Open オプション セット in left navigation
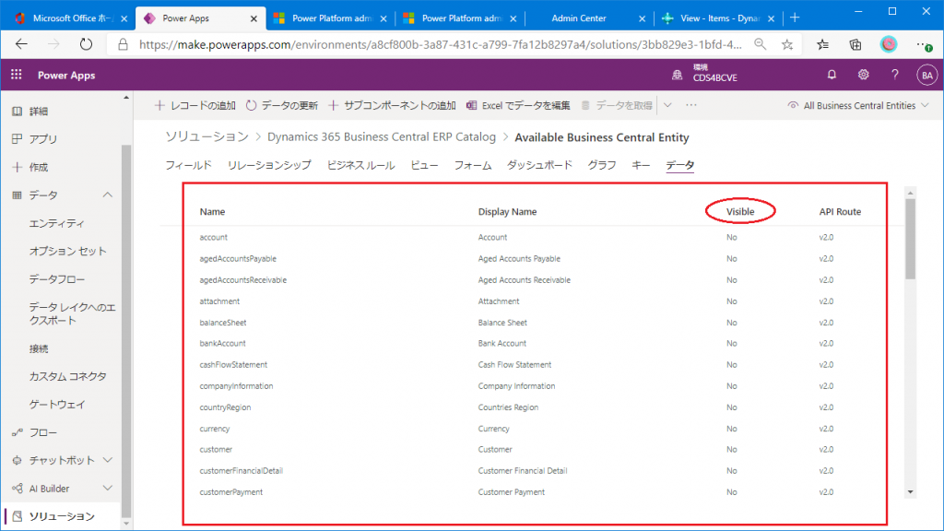The width and height of the screenshot is (944, 531). 67,251
